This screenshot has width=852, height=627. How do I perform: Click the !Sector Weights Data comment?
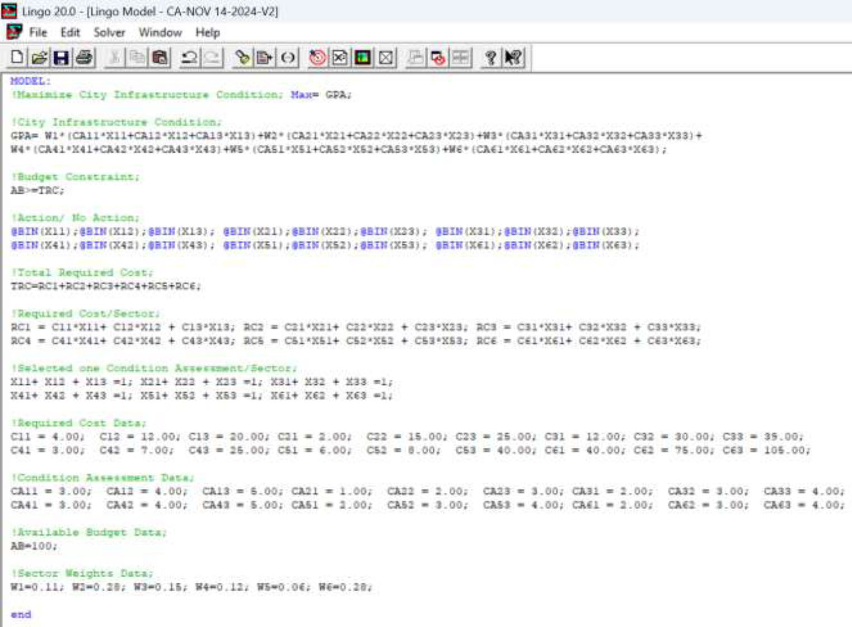tap(82, 573)
